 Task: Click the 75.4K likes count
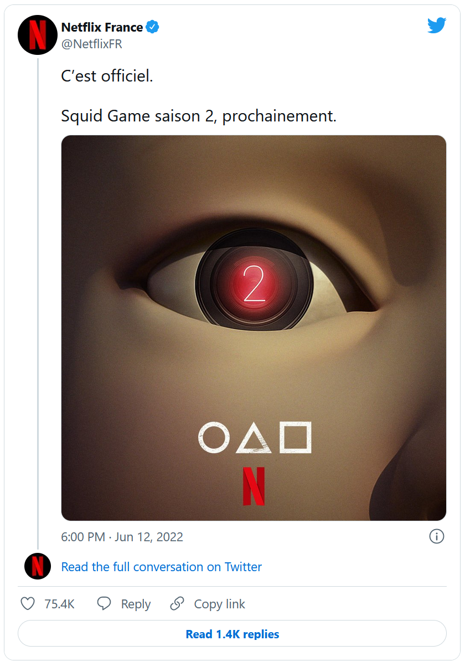[x=59, y=604]
